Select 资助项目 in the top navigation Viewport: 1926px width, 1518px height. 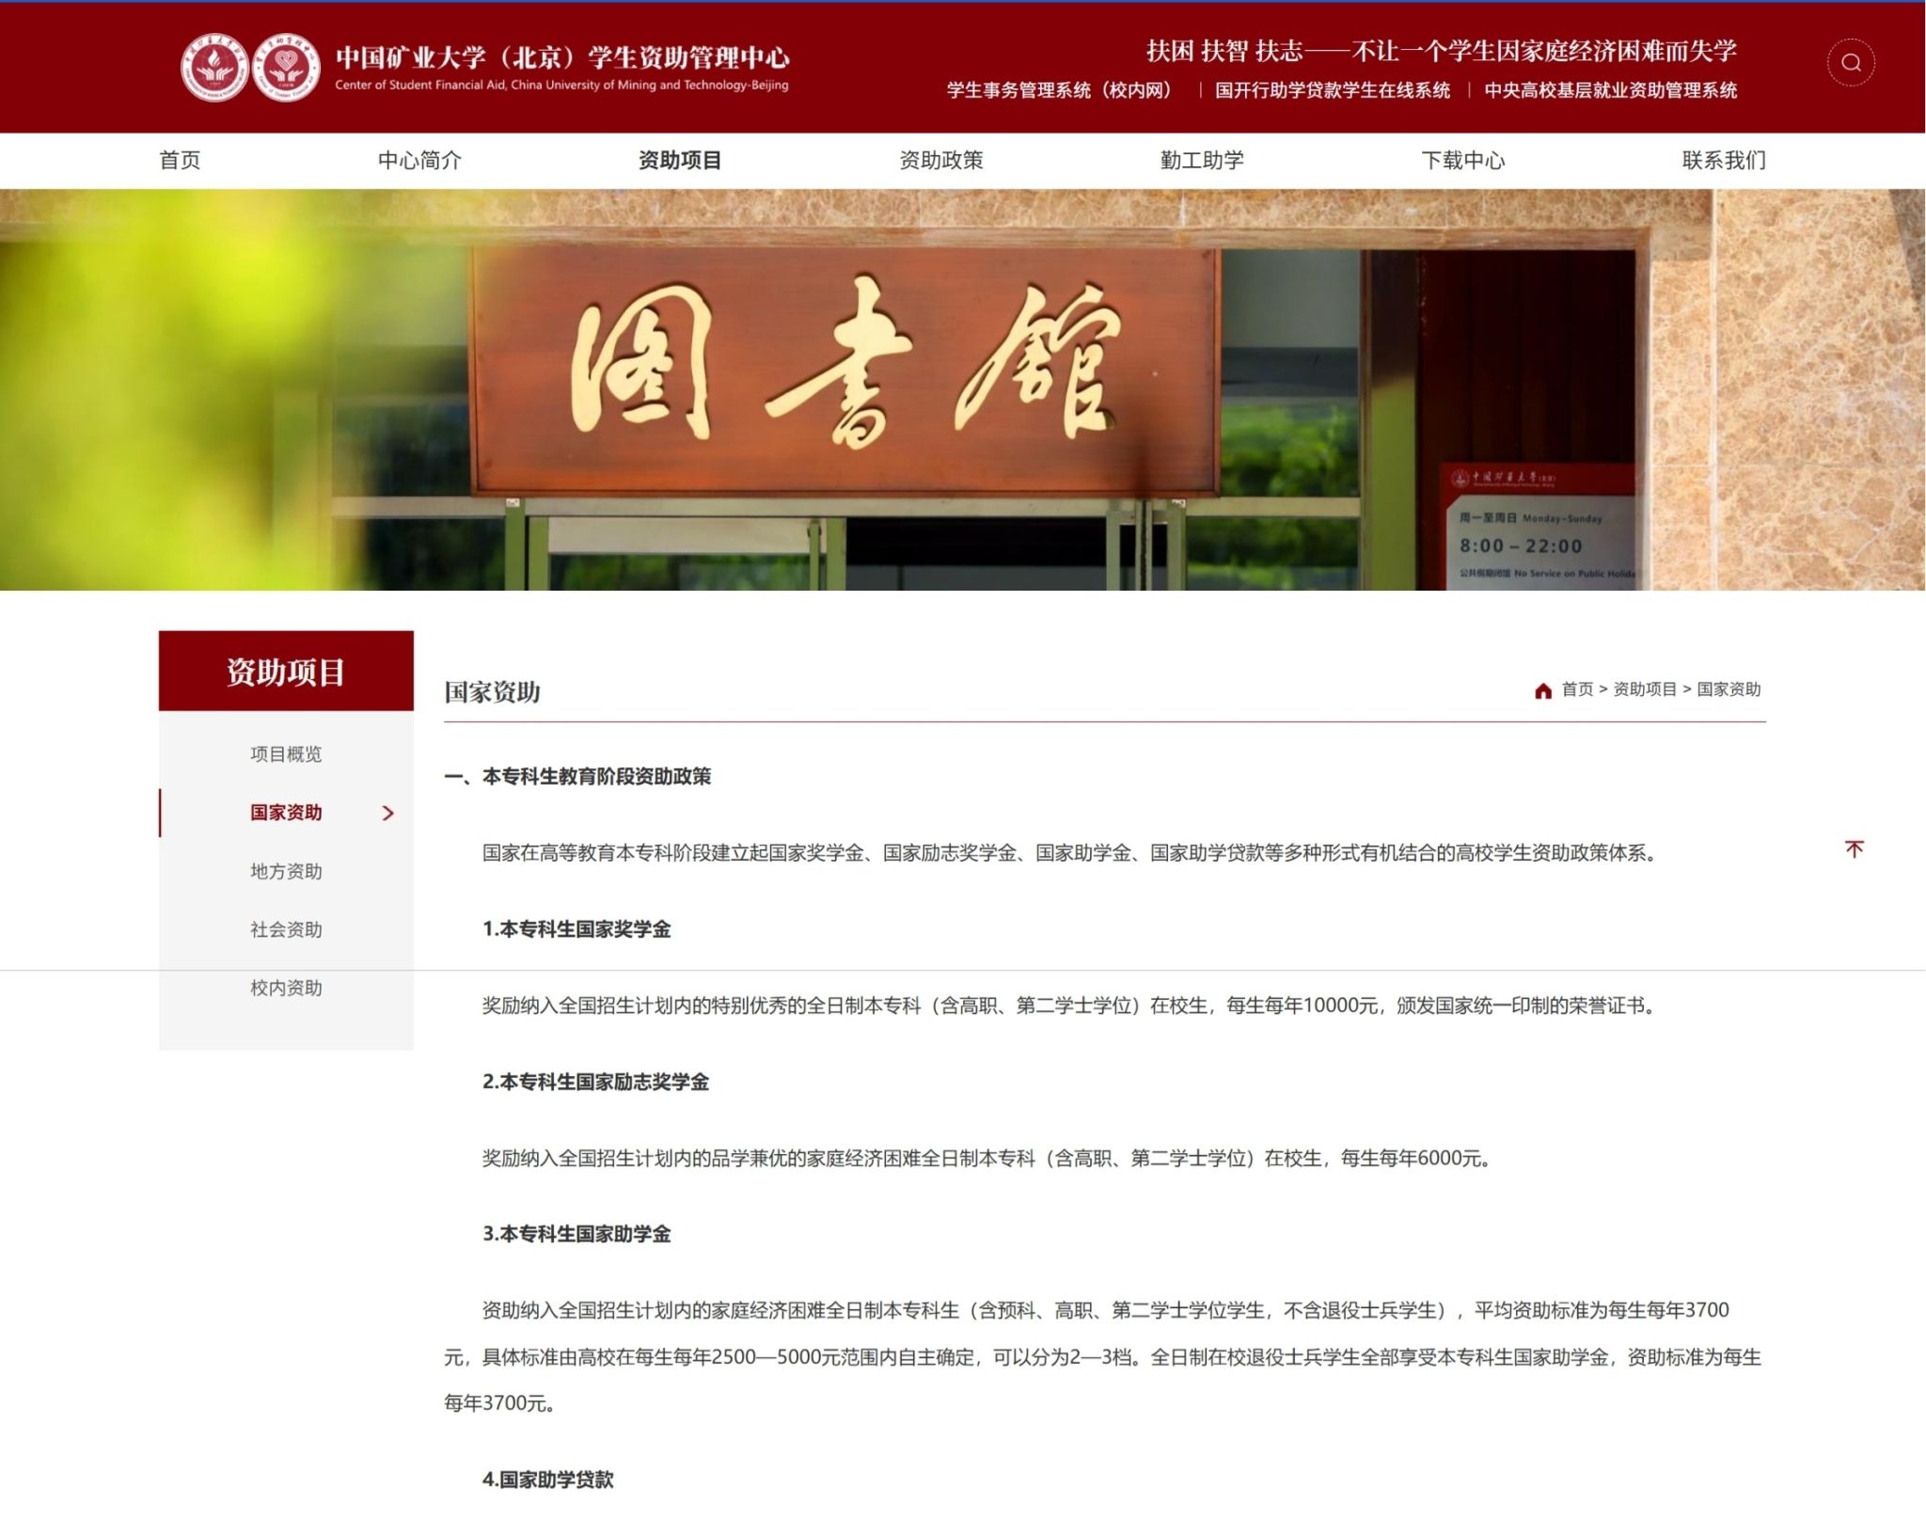[680, 161]
